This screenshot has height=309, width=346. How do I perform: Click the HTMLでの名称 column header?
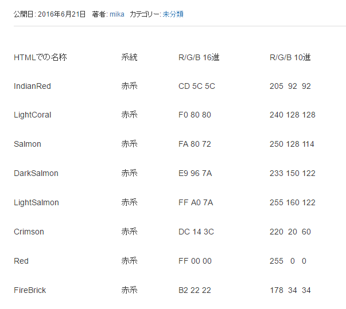tap(40, 57)
